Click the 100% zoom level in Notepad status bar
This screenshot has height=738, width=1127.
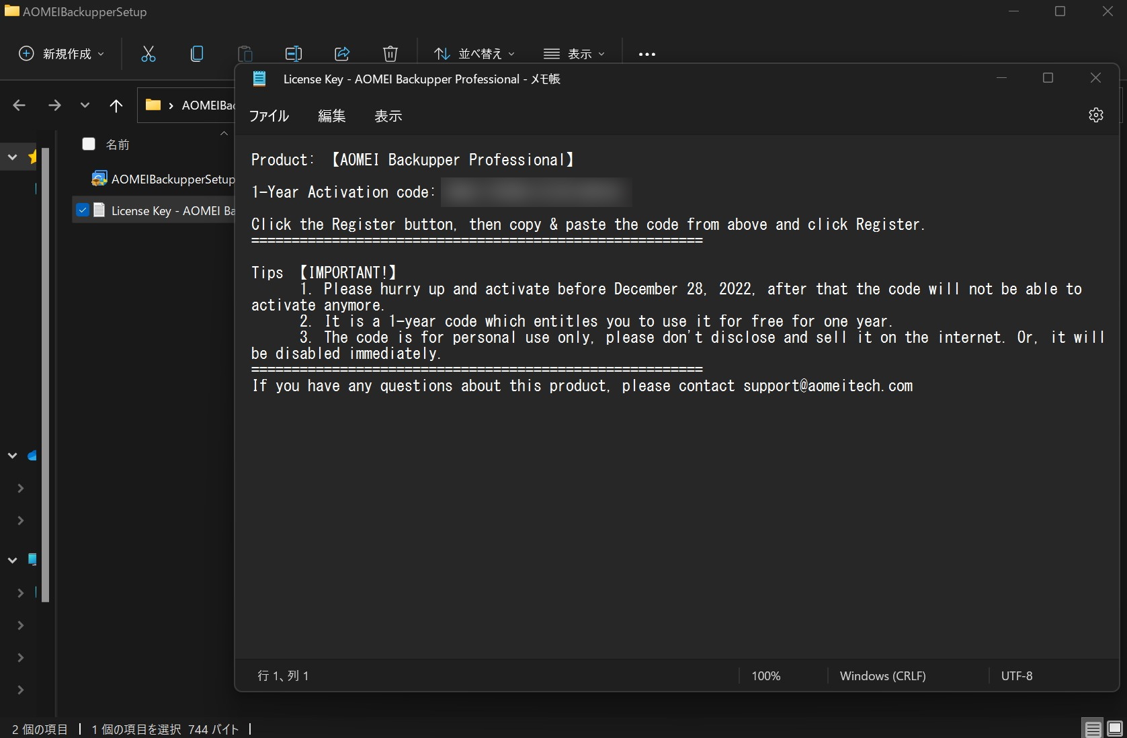pos(766,676)
